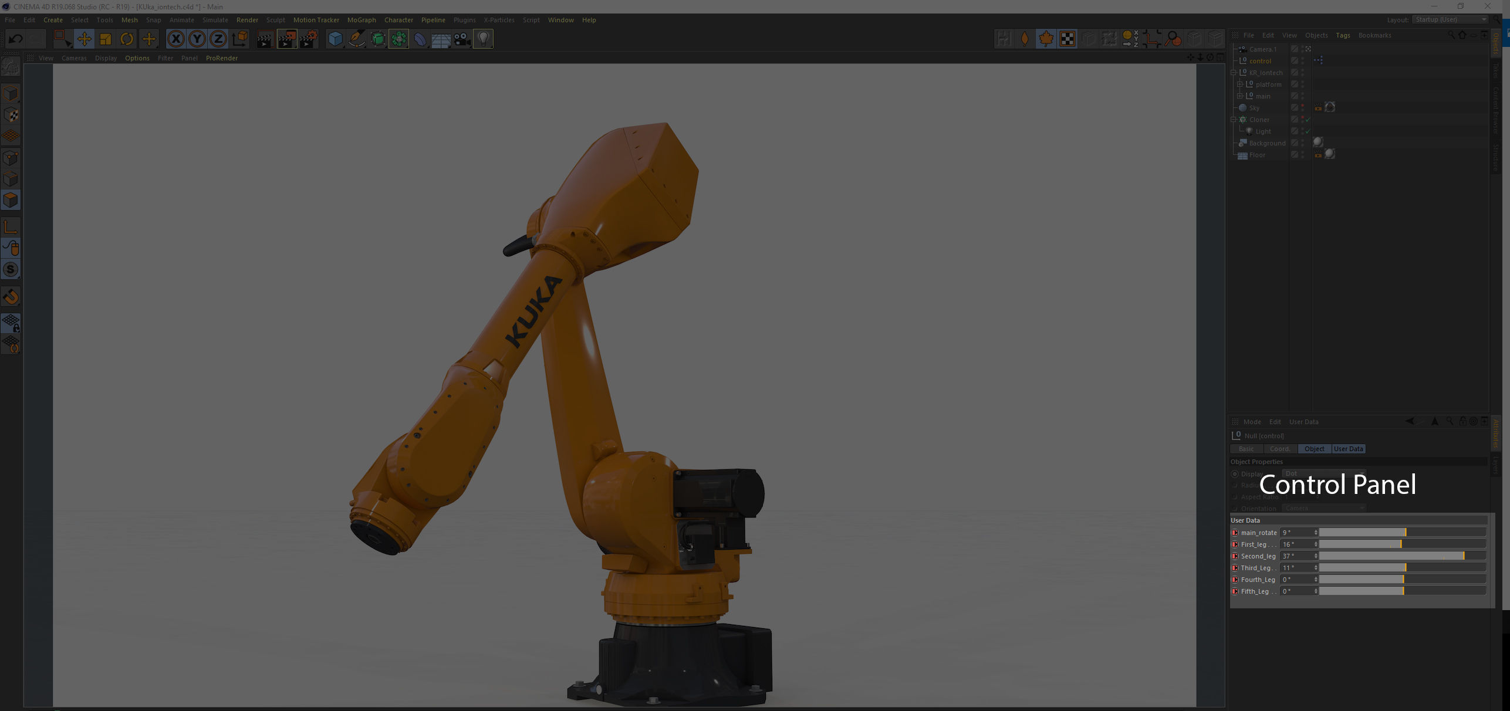Viewport: 1510px width, 711px height.
Task: Click the Fifth_Leg slider bar
Action: (x=1402, y=591)
